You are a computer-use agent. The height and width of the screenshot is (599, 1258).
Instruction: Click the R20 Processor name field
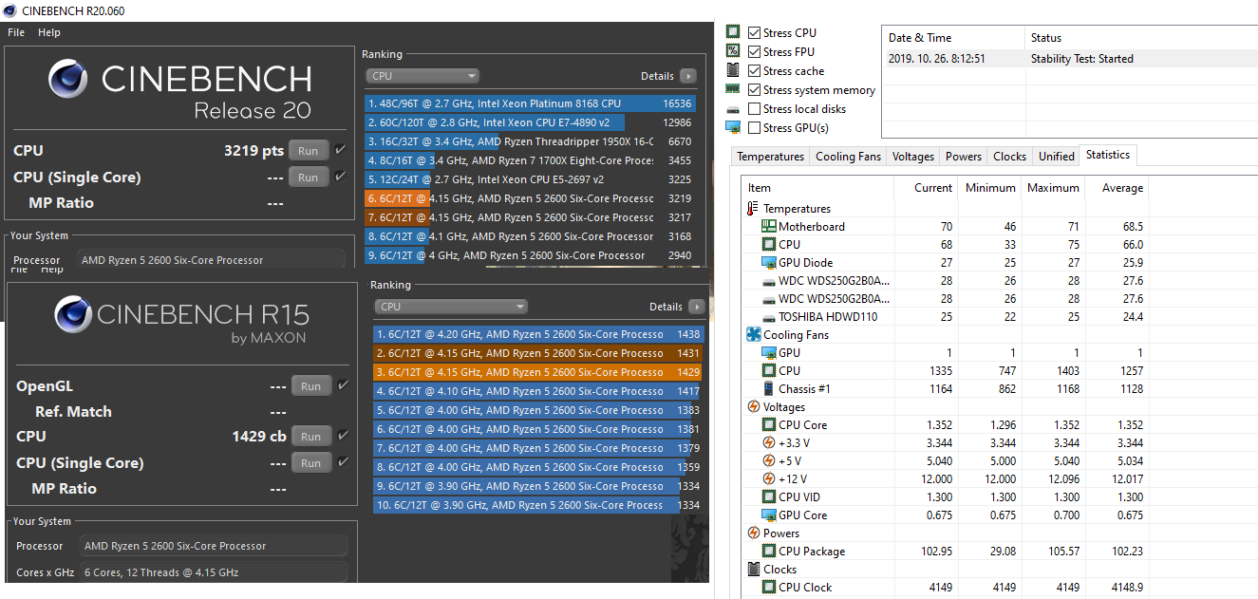click(x=211, y=259)
